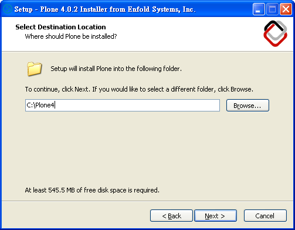Click into the C:\Plone4 destination path field
295x230 pixels.
123,105
